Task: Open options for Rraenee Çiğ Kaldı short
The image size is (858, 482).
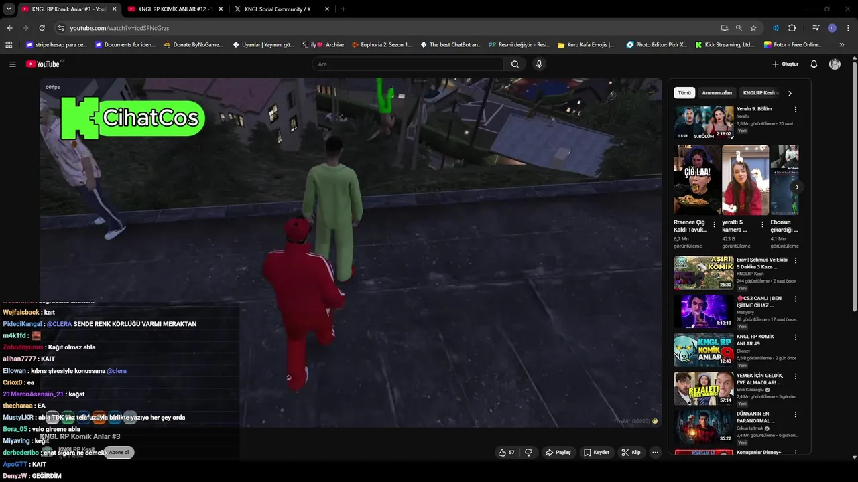Action: click(x=714, y=226)
